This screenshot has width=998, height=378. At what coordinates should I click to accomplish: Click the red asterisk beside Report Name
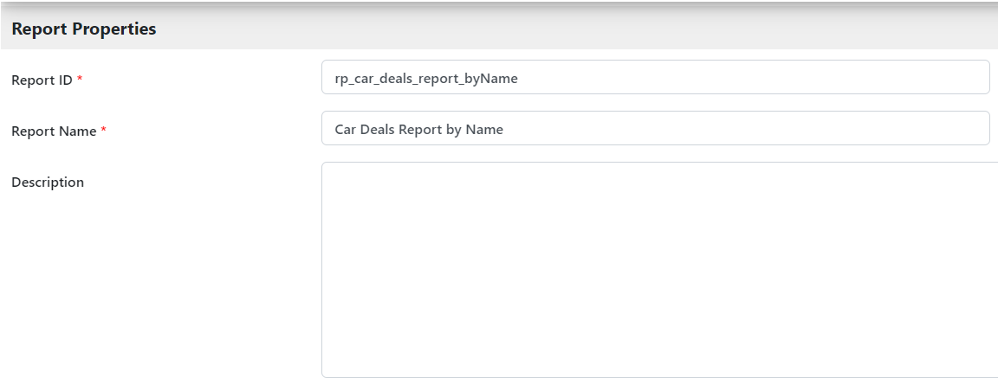click(104, 131)
